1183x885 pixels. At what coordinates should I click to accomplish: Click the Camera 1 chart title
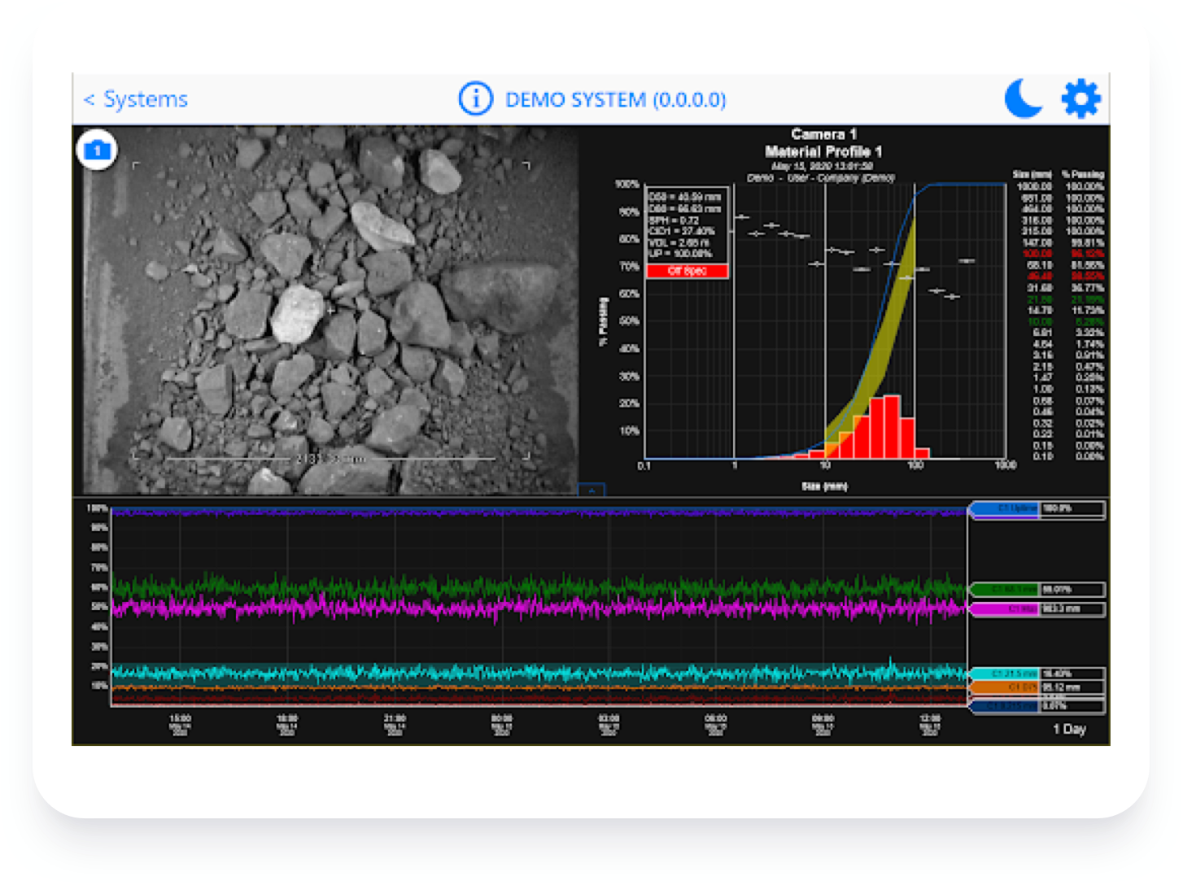point(823,134)
